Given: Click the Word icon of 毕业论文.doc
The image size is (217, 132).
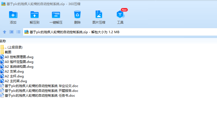Looking at the screenshot, I should (2, 86).
